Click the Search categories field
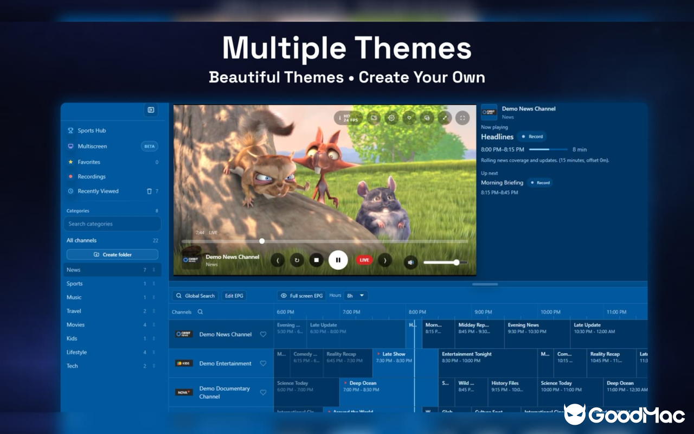Viewport: 694px width, 434px height. click(112, 224)
